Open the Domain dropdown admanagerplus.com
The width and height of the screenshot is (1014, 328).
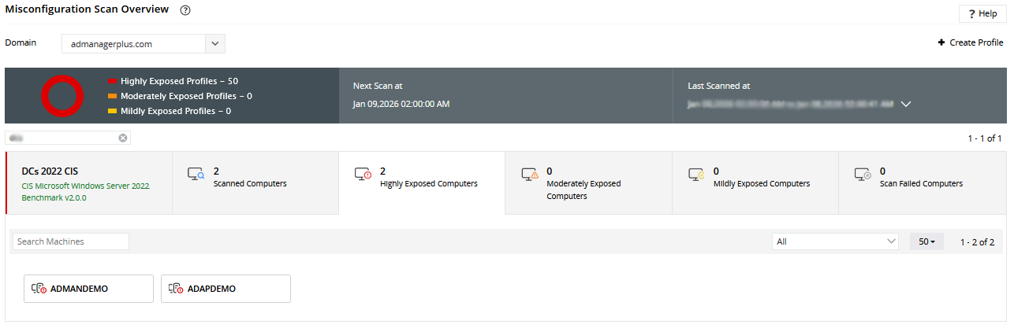click(x=144, y=44)
